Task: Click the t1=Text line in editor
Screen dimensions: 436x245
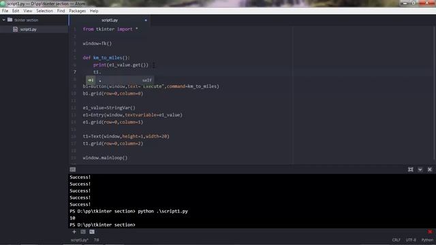Action: click(x=126, y=136)
